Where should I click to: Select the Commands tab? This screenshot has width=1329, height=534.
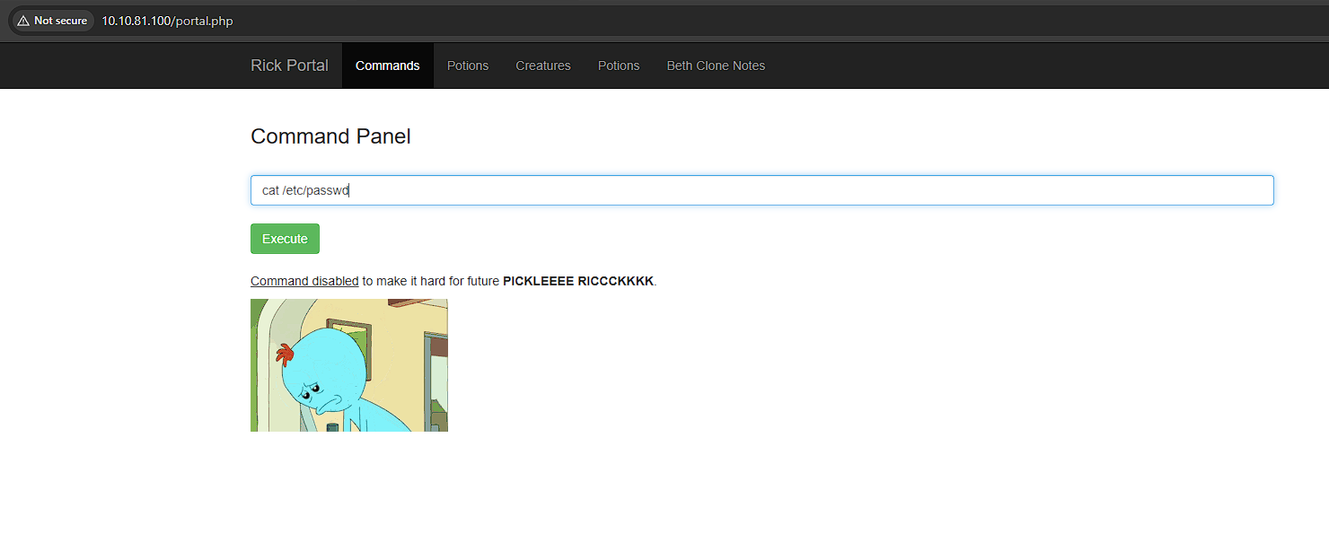point(387,66)
